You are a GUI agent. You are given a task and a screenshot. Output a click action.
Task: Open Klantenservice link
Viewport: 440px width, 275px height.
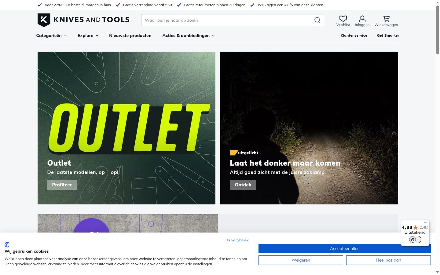[354, 35]
